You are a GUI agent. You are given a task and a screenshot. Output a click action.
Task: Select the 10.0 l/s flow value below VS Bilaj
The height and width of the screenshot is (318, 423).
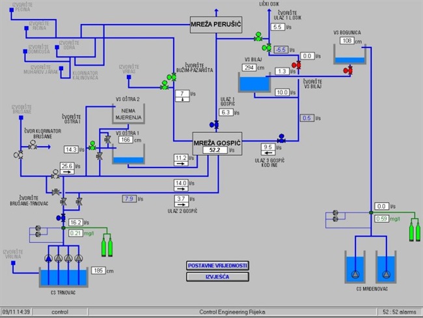pos(282,93)
